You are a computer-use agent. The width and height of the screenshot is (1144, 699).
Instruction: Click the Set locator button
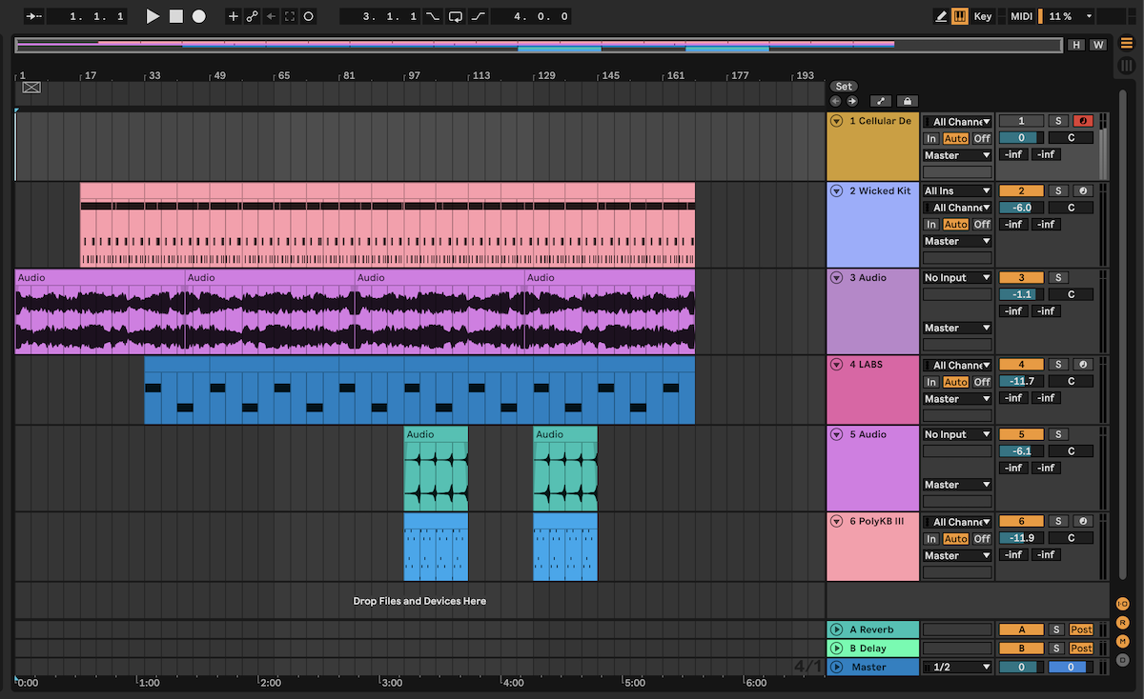(844, 87)
